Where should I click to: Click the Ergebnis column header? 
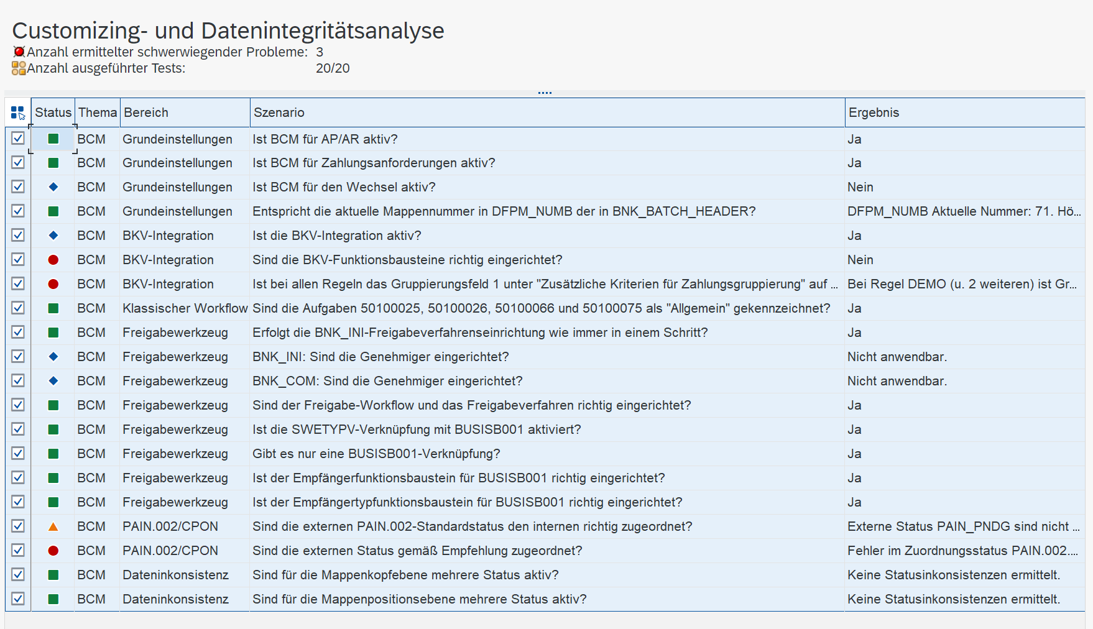(x=874, y=112)
